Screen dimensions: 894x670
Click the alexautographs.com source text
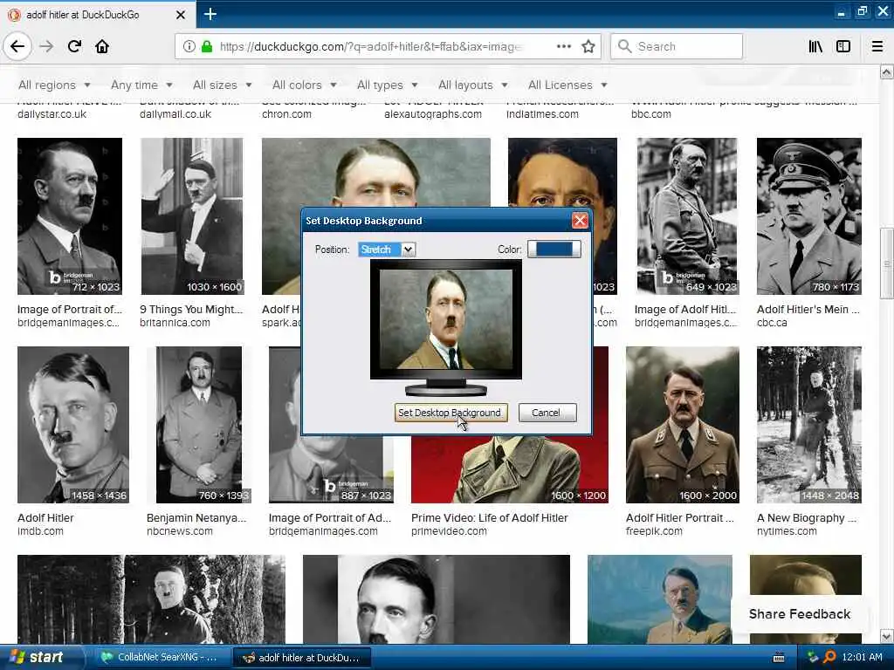coord(433,114)
